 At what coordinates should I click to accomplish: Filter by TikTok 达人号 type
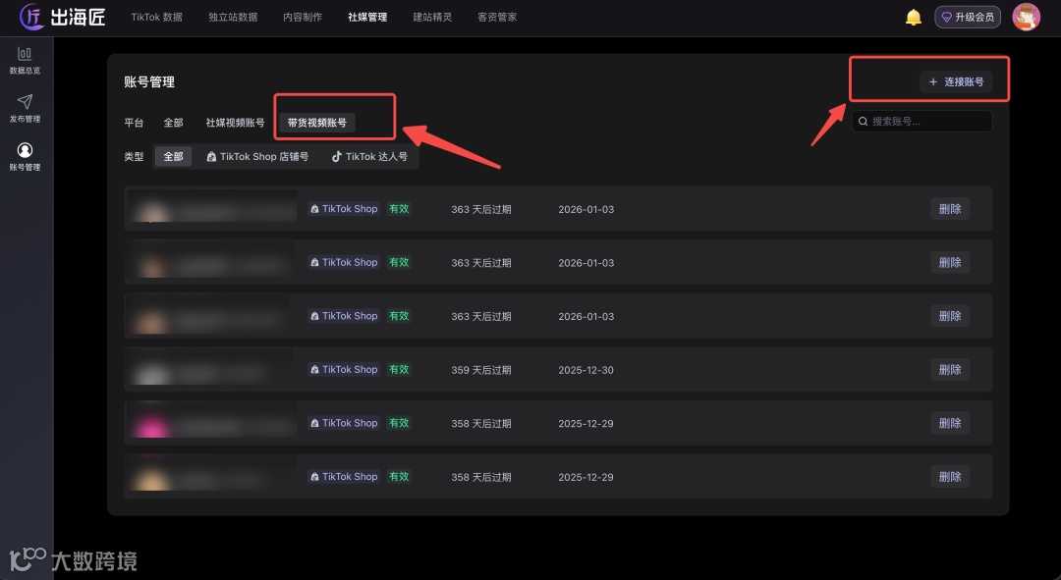[x=369, y=156]
